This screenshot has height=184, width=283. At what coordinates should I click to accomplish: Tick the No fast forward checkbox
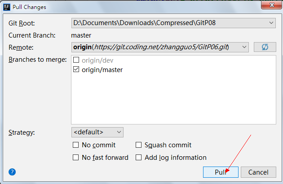point(75,158)
